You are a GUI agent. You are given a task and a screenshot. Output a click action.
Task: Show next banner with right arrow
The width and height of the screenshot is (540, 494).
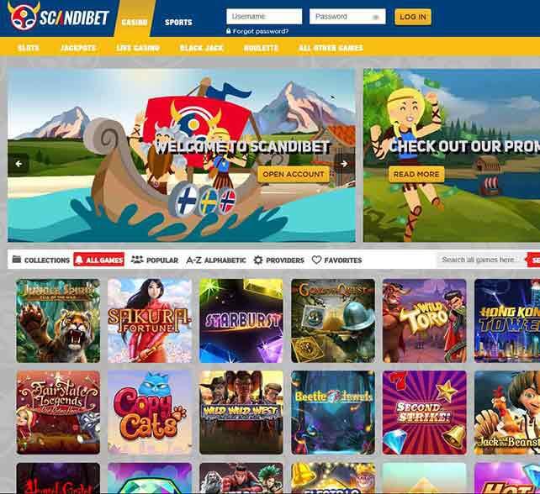click(344, 164)
